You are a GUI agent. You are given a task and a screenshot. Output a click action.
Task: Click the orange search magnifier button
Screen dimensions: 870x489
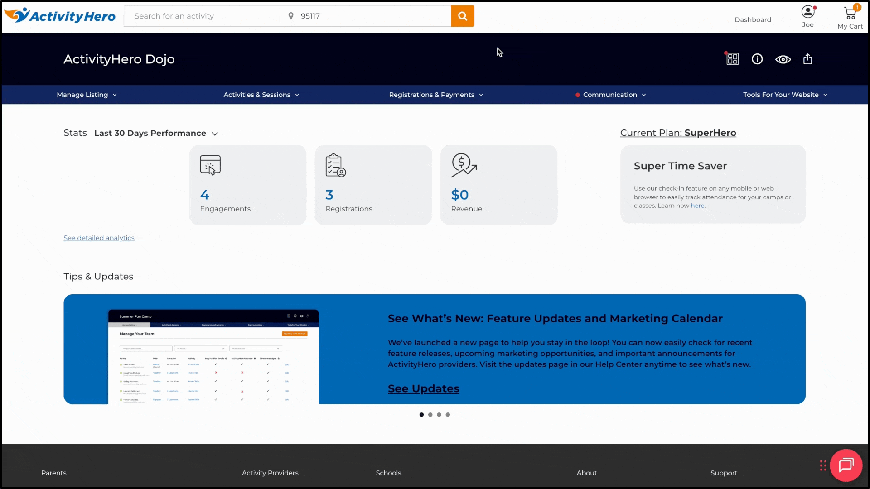click(462, 16)
